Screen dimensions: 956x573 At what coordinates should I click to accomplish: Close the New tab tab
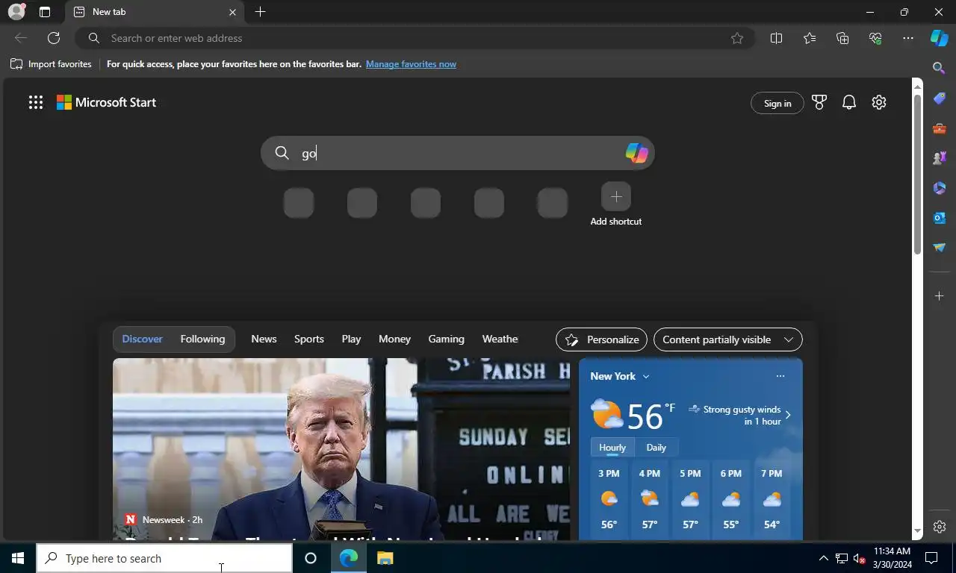click(232, 12)
